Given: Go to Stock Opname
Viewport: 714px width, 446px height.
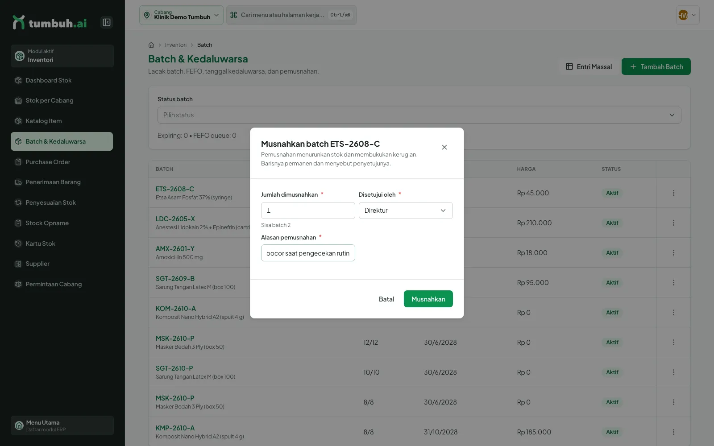Looking at the screenshot, I should coord(62,223).
